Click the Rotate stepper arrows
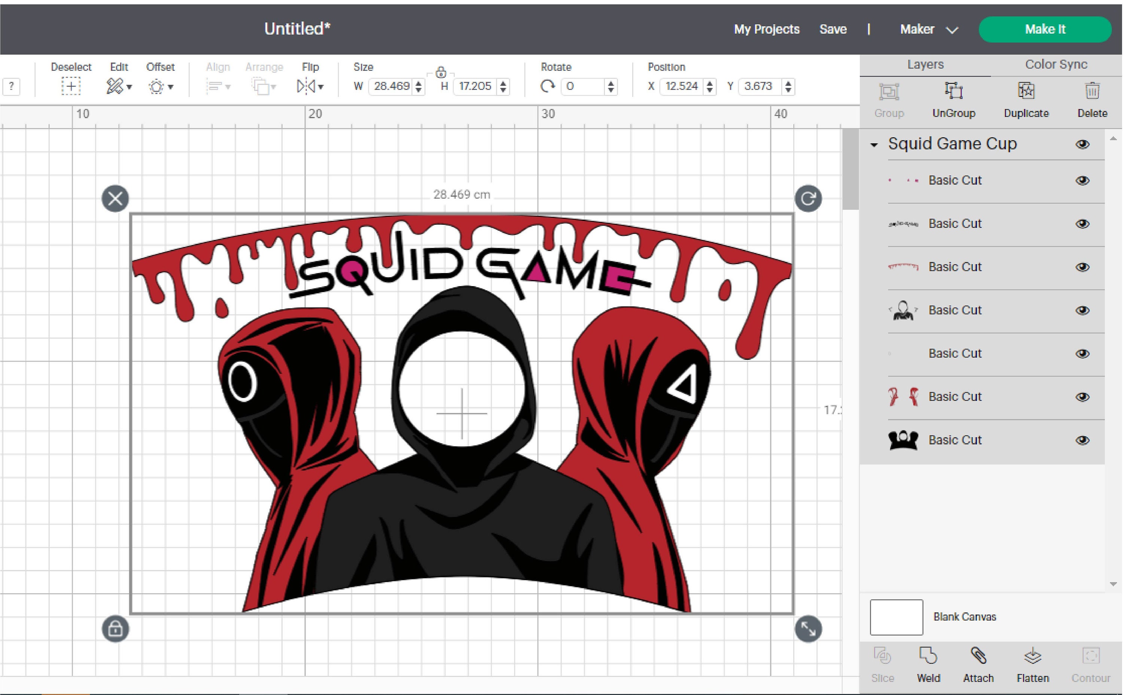The width and height of the screenshot is (1123, 695). (611, 86)
